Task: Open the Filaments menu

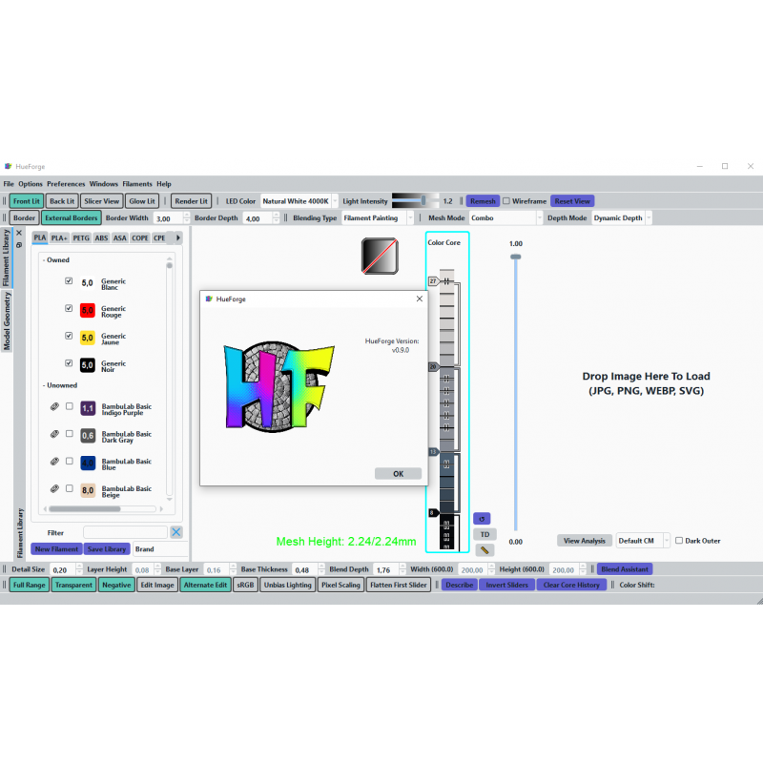Action: (137, 184)
